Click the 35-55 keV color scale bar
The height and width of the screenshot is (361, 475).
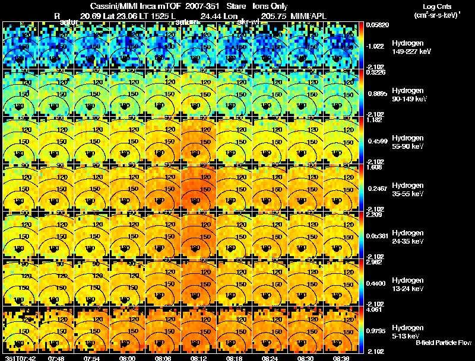point(361,188)
